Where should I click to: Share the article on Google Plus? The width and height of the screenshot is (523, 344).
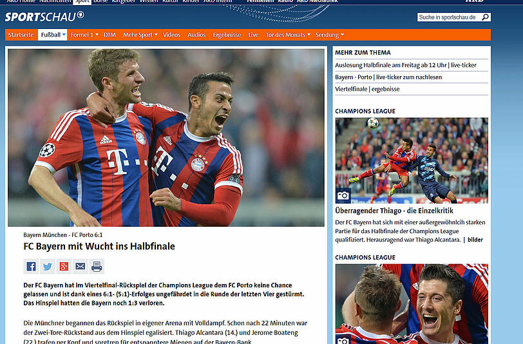click(64, 266)
